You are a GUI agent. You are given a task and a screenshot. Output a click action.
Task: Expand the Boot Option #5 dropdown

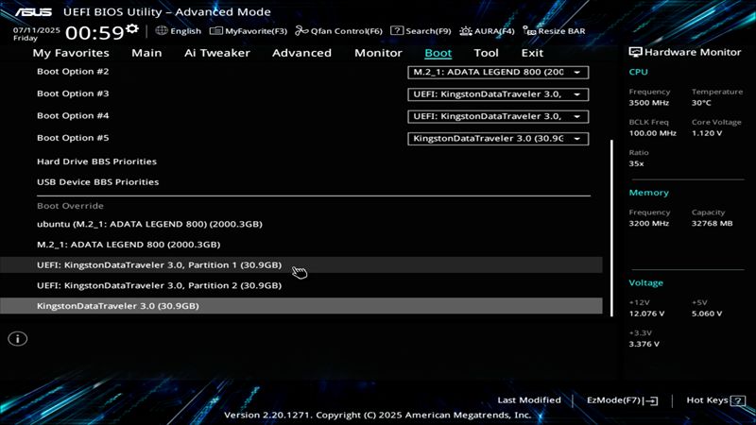499,138
